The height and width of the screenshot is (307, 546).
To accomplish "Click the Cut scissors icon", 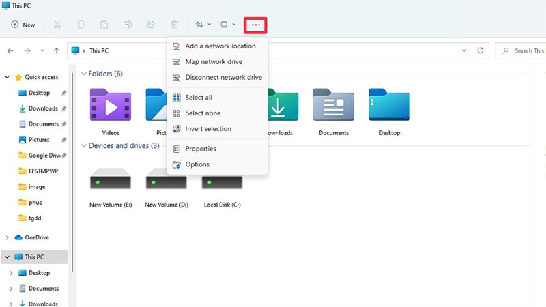I will 57,25.
